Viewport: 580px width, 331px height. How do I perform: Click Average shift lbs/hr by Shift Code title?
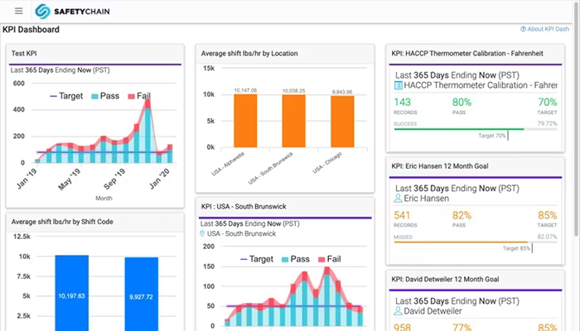coord(62,222)
